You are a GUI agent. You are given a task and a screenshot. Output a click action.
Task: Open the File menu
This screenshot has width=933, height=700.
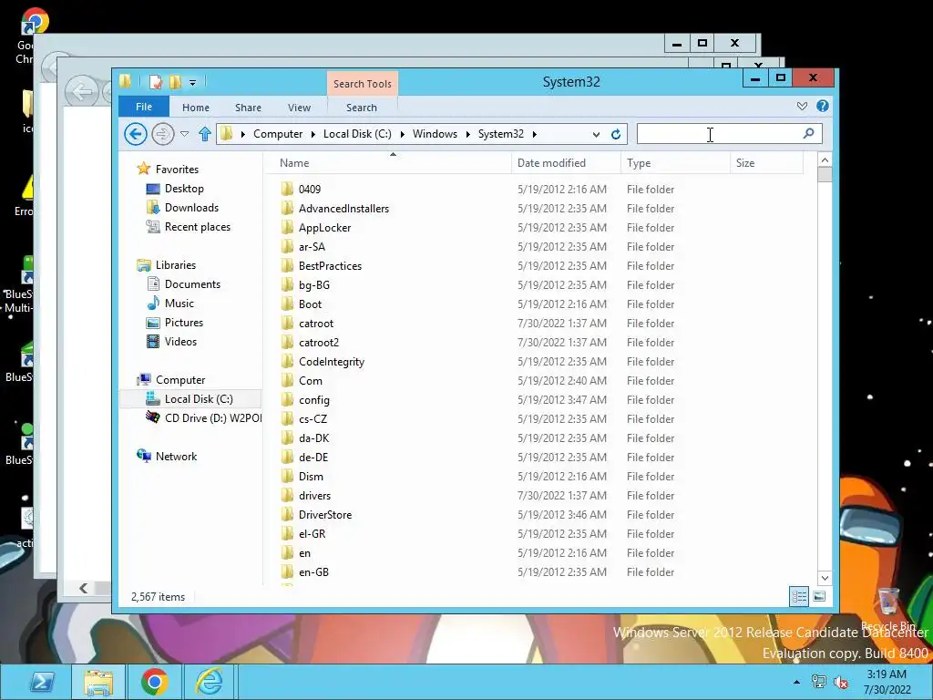pyautogui.click(x=144, y=107)
